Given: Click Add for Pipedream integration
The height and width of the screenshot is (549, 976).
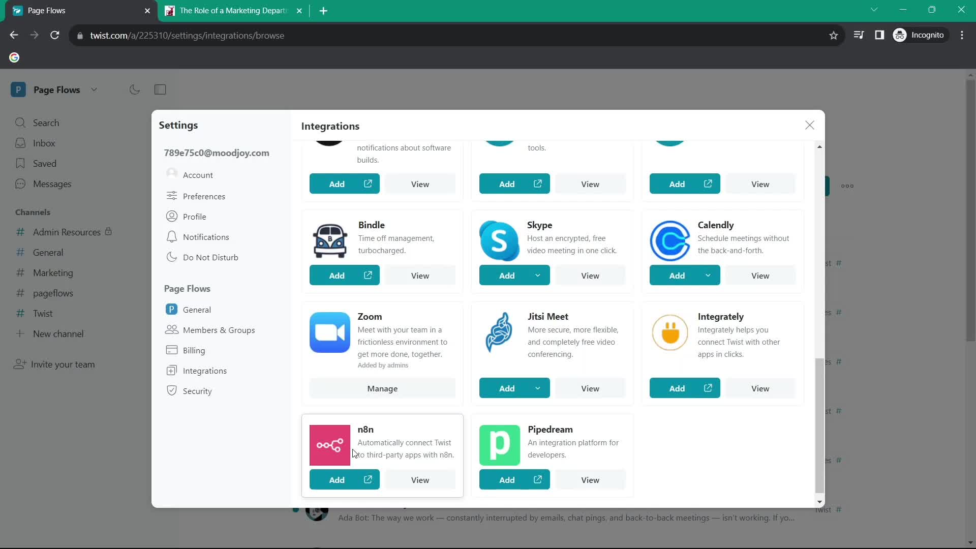Looking at the screenshot, I should point(514,480).
